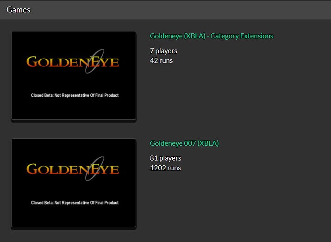
Task: Select the '81 players' text
Action: click(166, 158)
